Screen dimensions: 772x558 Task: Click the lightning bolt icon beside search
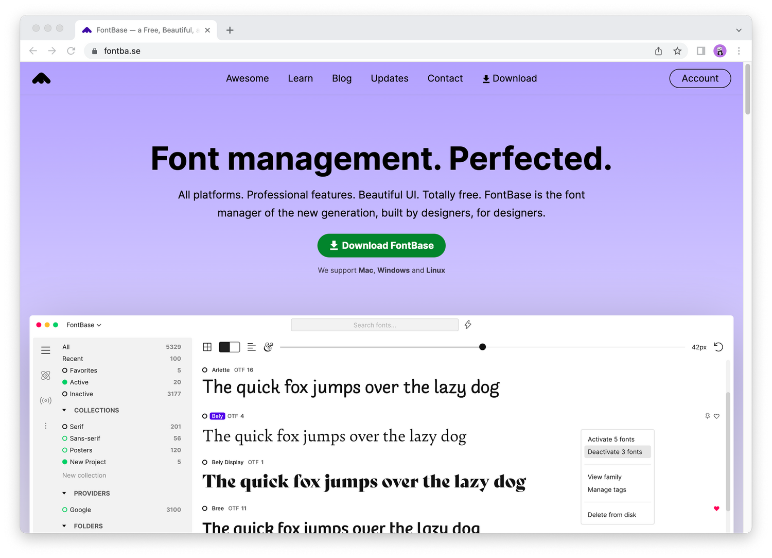(468, 325)
